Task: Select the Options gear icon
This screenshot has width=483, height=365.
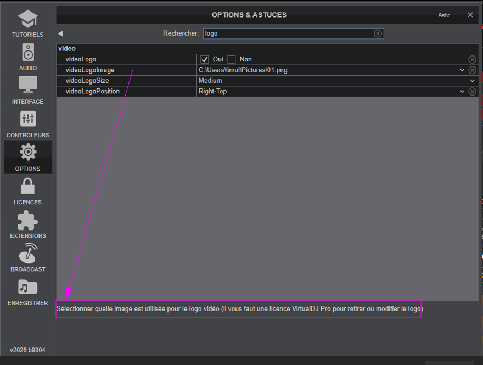Action: click(28, 153)
